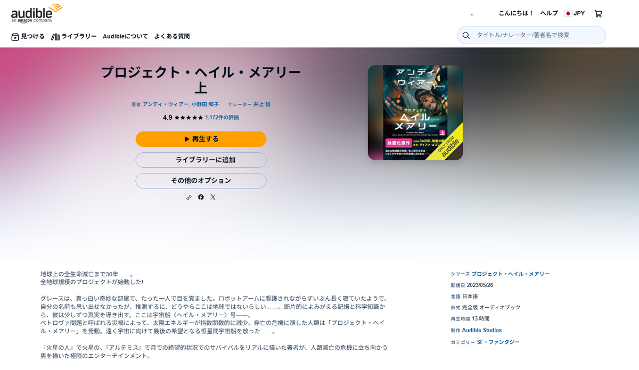639x370 pixels.
Task: Open the 見つける browse menu
Action: click(28, 36)
